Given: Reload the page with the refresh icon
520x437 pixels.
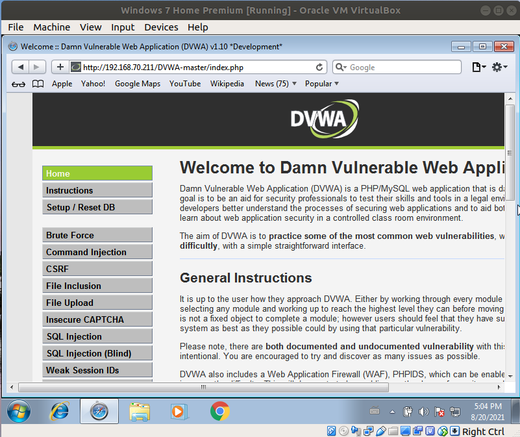Looking at the screenshot, I should (319, 68).
